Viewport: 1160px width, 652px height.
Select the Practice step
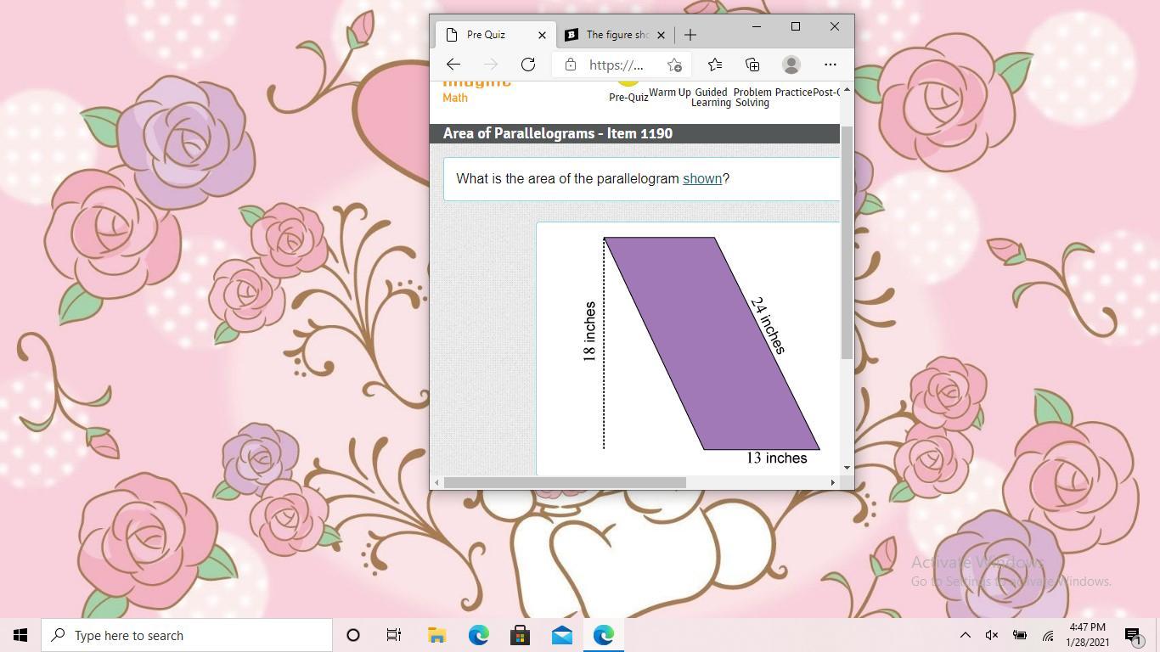click(794, 93)
